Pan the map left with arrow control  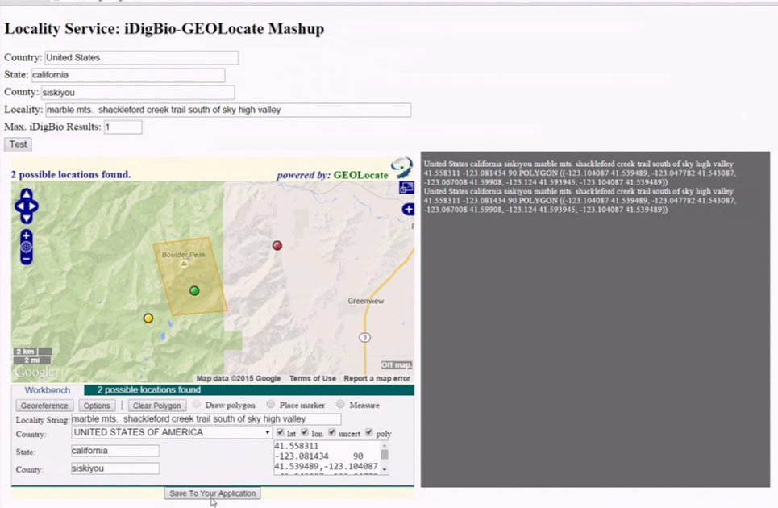coord(20,206)
